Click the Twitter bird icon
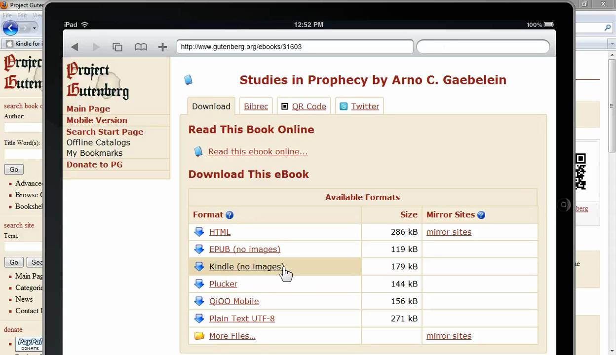This screenshot has width=616, height=355. point(344,106)
